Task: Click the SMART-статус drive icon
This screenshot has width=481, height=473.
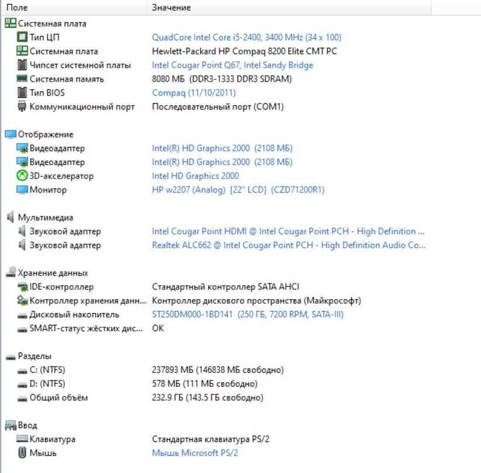Action: click(x=22, y=330)
